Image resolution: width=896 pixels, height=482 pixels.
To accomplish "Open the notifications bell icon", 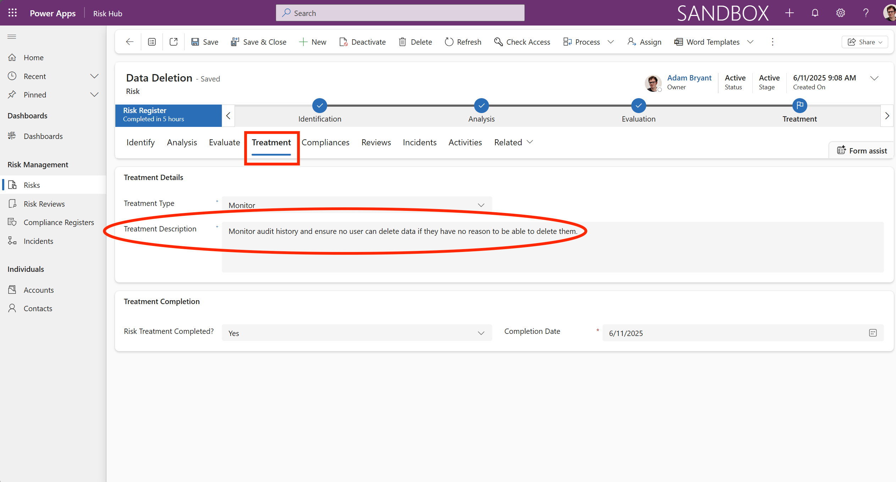I will pyautogui.click(x=815, y=13).
